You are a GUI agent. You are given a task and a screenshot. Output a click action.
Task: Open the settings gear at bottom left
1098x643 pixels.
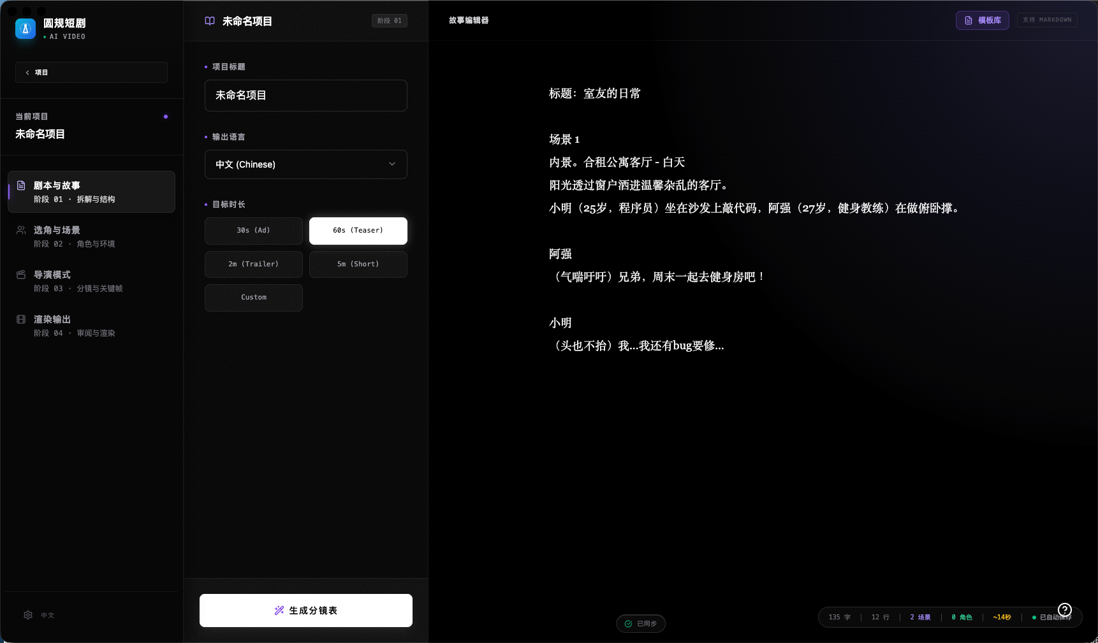pyautogui.click(x=28, y=615)
